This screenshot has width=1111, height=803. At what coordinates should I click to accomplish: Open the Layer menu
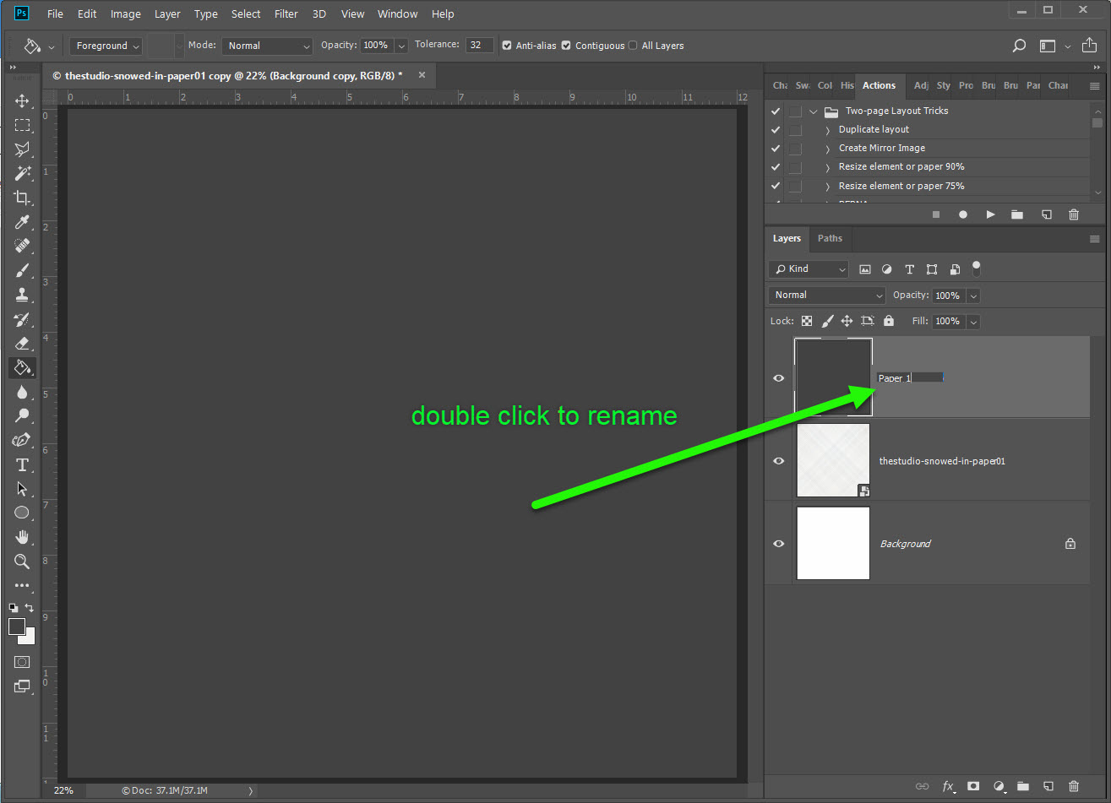click(x=167, y=14)
